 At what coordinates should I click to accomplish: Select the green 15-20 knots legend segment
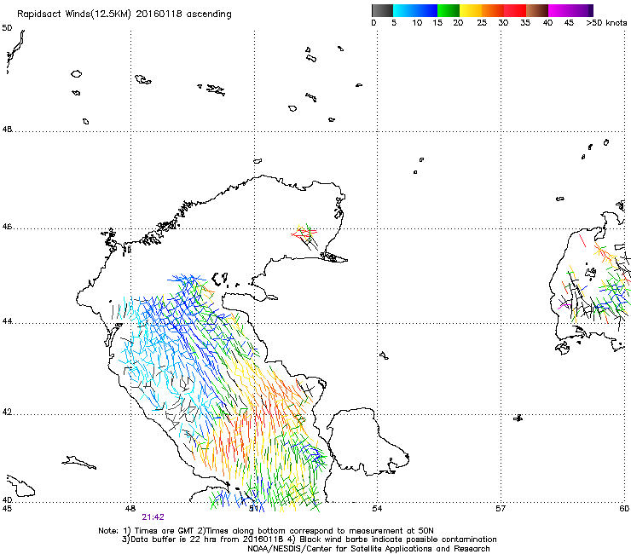point(449,10)
